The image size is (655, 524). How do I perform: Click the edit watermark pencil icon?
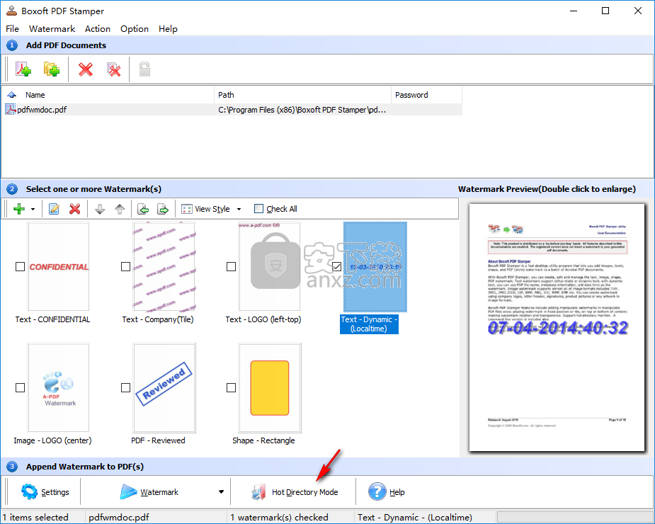(54, 208)
